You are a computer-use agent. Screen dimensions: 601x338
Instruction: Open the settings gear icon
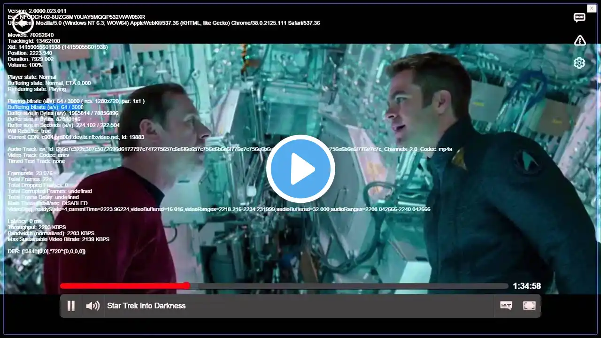pos(579,63)
